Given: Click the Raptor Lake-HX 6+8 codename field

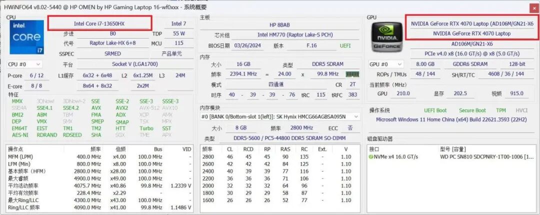Looking at the screenshot, I should click(112, 43).
